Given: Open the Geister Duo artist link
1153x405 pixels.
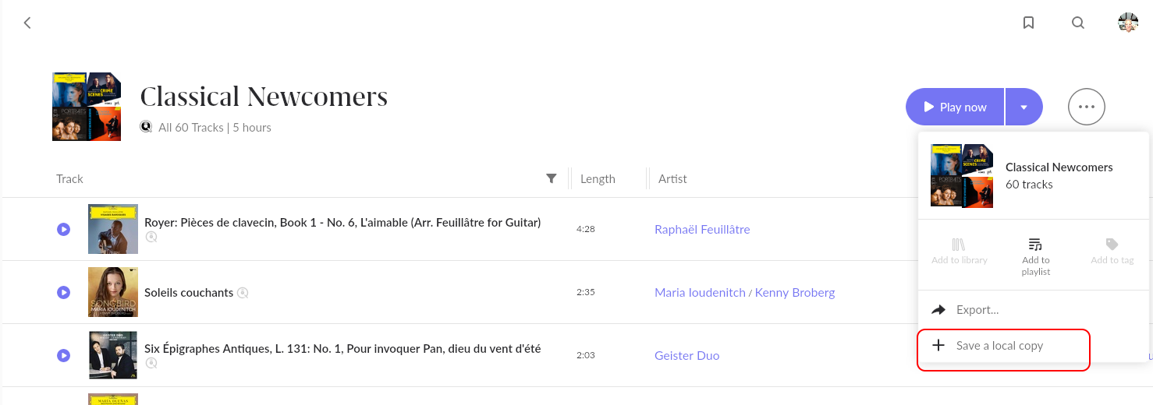Looking at the screenshot, I should (686, 355).
